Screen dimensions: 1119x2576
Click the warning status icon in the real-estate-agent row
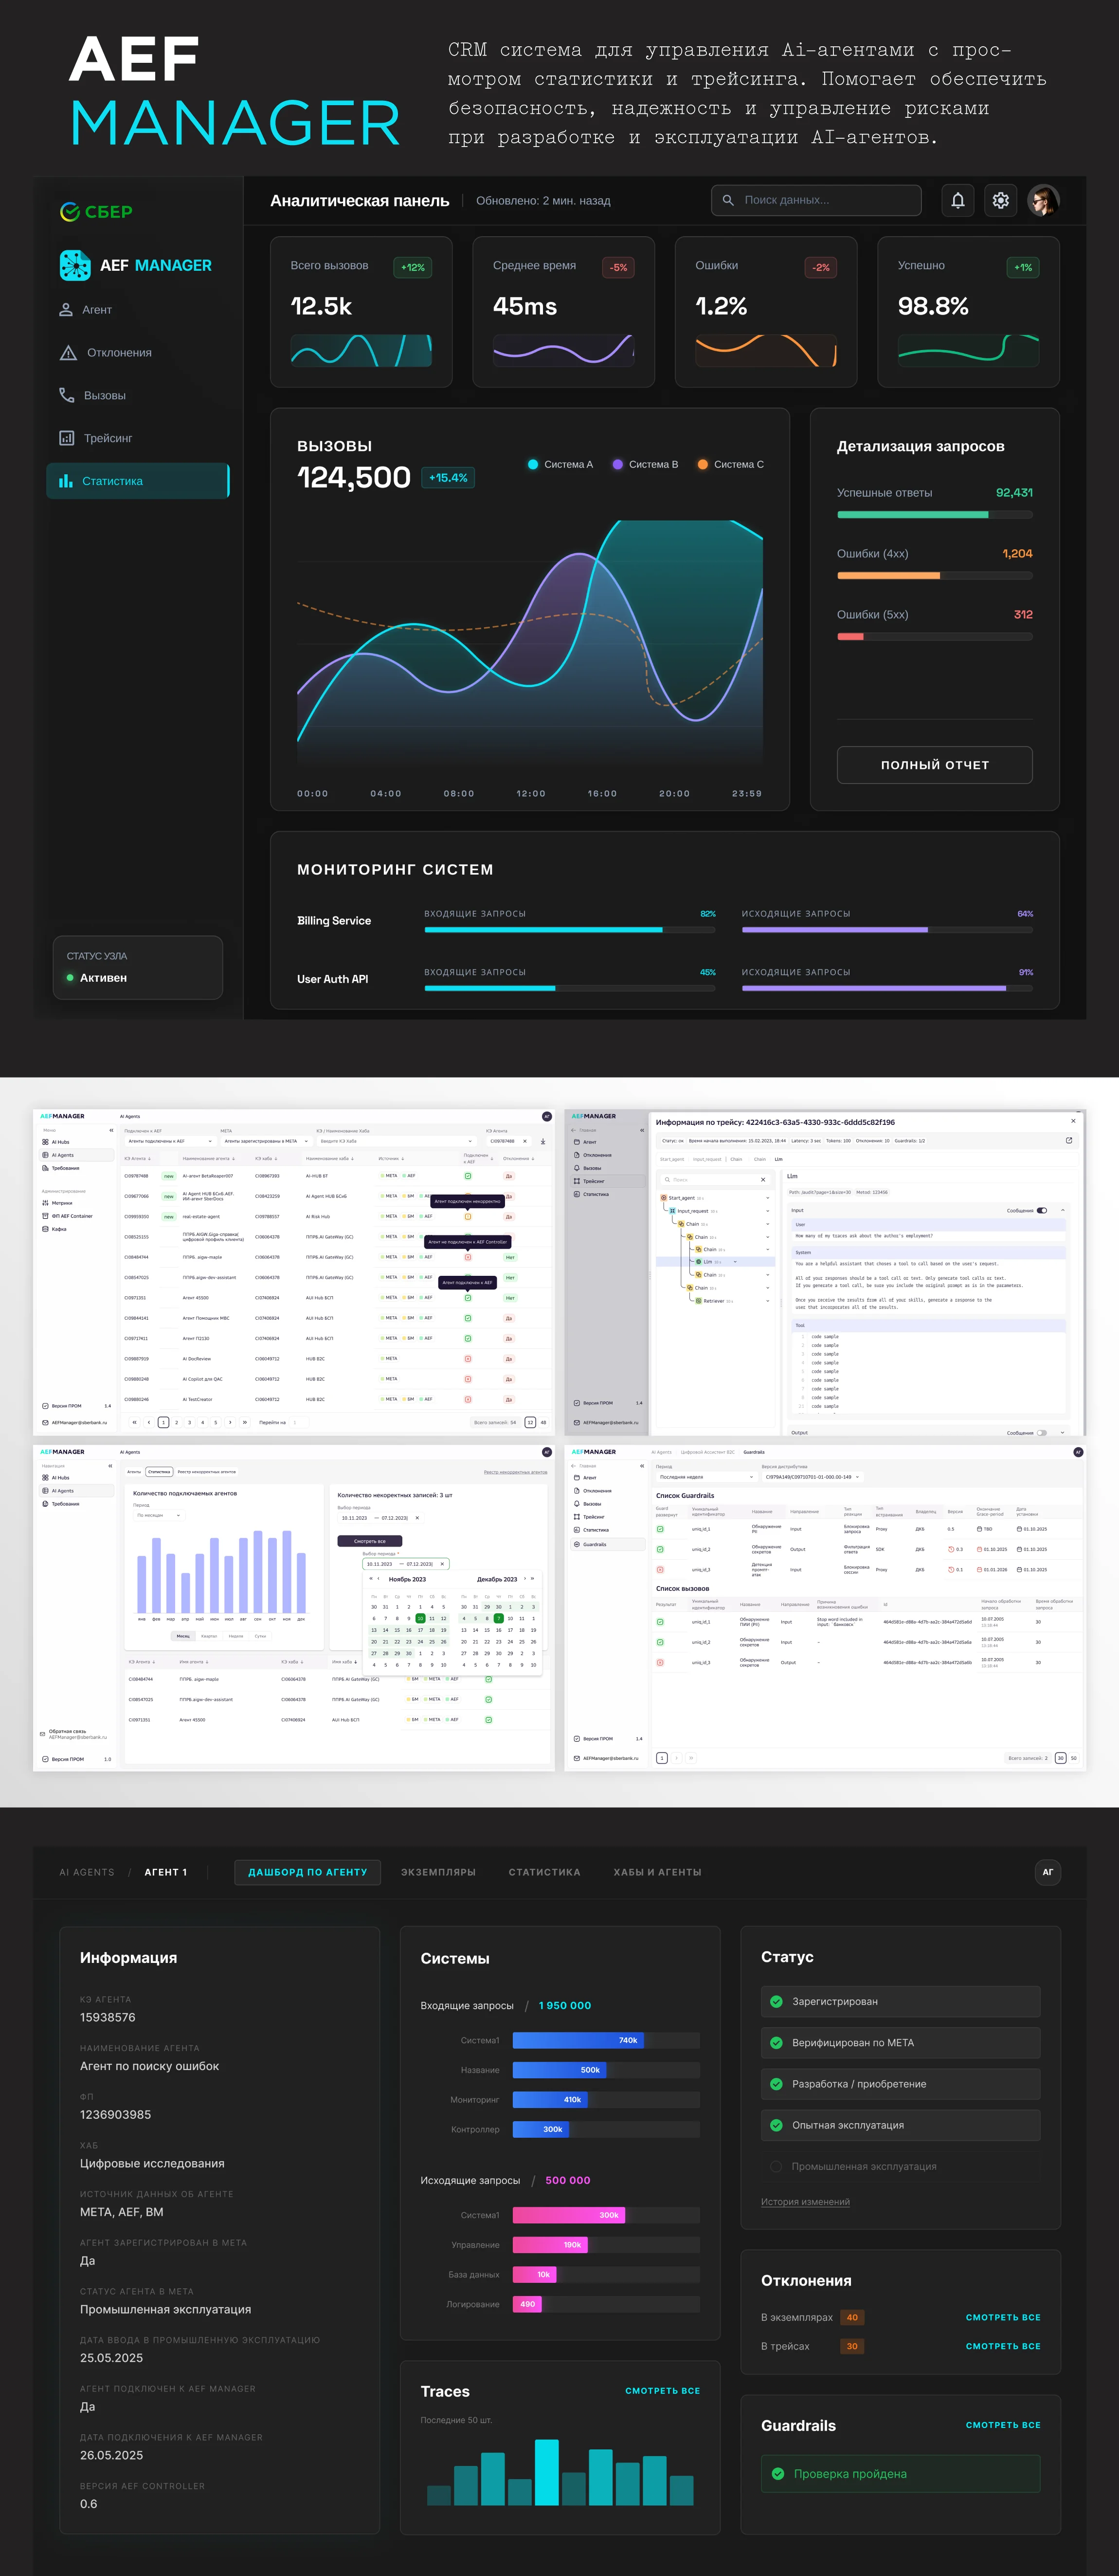click(468, 1216)
